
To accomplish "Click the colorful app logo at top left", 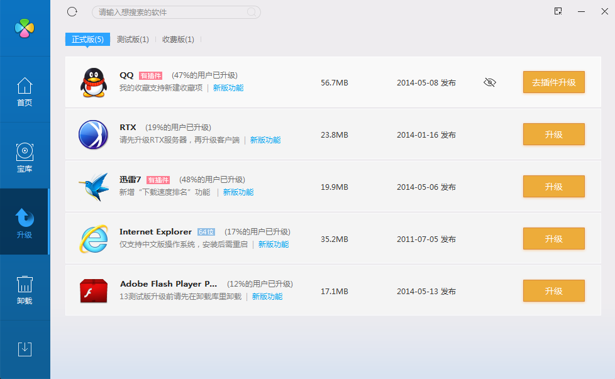I will (x=25, y=28).
